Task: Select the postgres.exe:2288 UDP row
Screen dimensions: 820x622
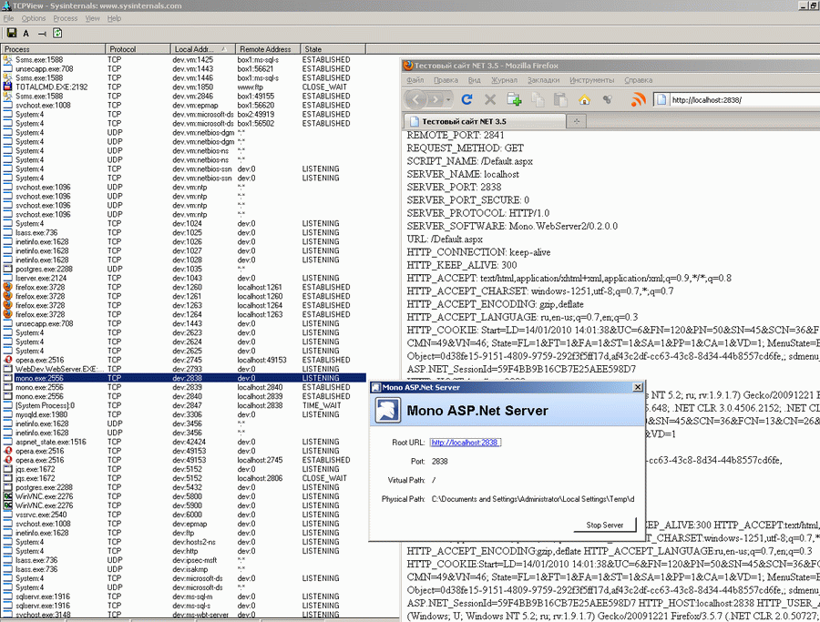Action: tap(183, 269)
